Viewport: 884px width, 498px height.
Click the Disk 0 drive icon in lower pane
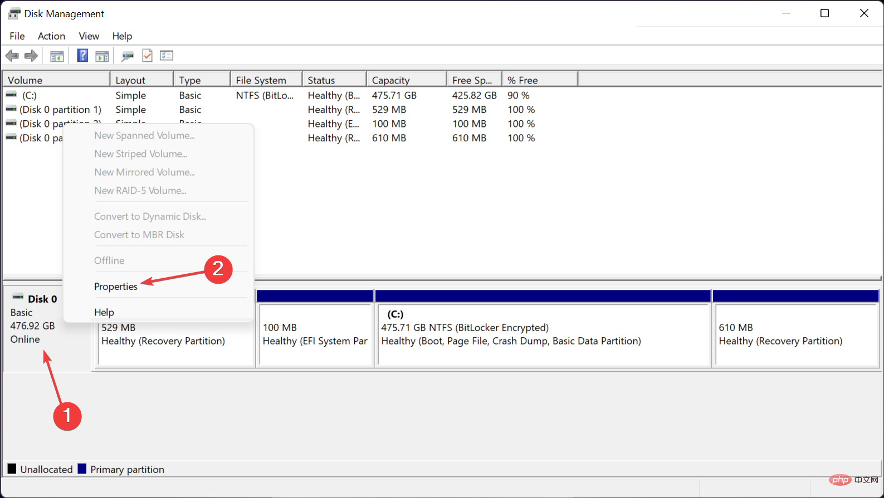18,297
